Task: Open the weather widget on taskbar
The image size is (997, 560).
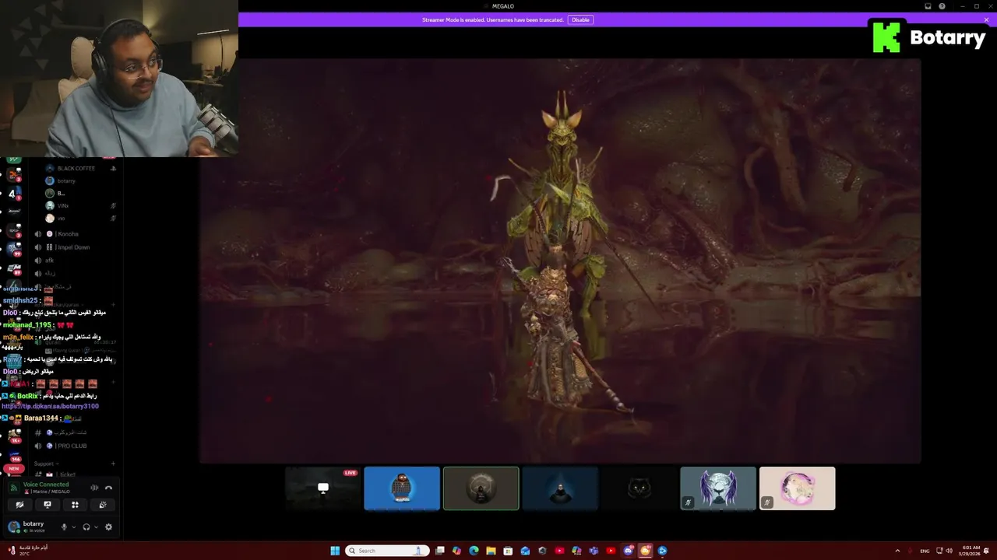Action: [x=28, y=551]
